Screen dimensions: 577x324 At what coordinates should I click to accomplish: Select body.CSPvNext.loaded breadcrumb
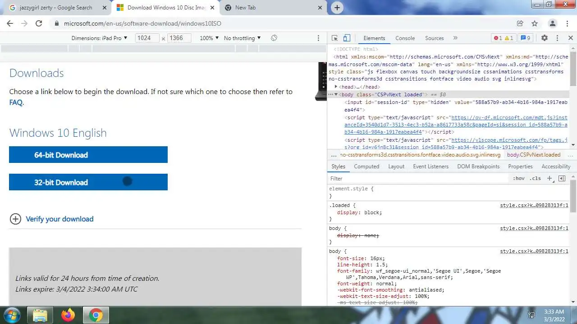tap(534, 155)
